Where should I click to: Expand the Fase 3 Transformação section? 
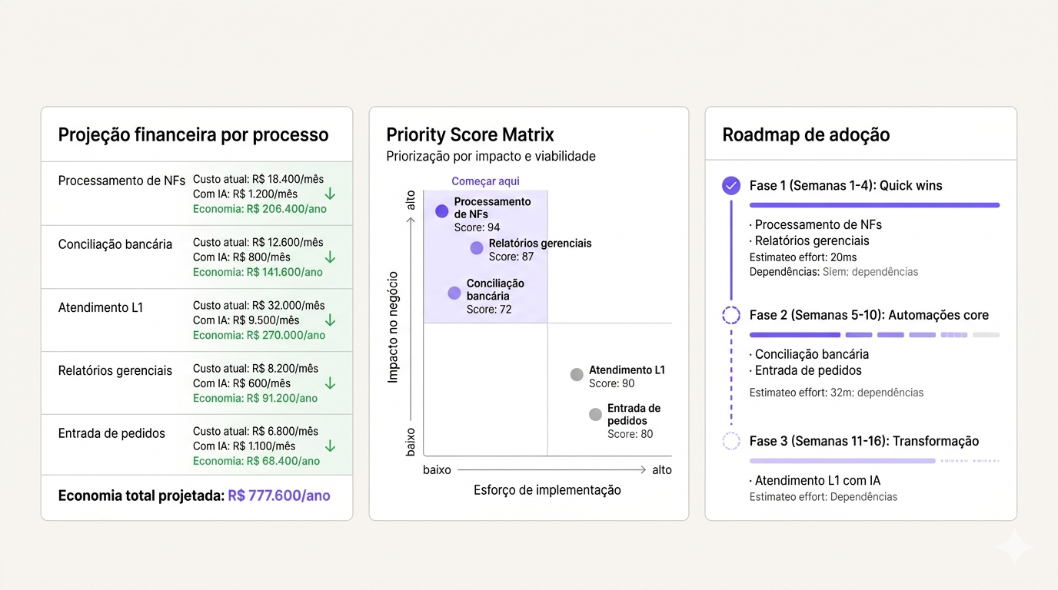click(x=865, y=441)
